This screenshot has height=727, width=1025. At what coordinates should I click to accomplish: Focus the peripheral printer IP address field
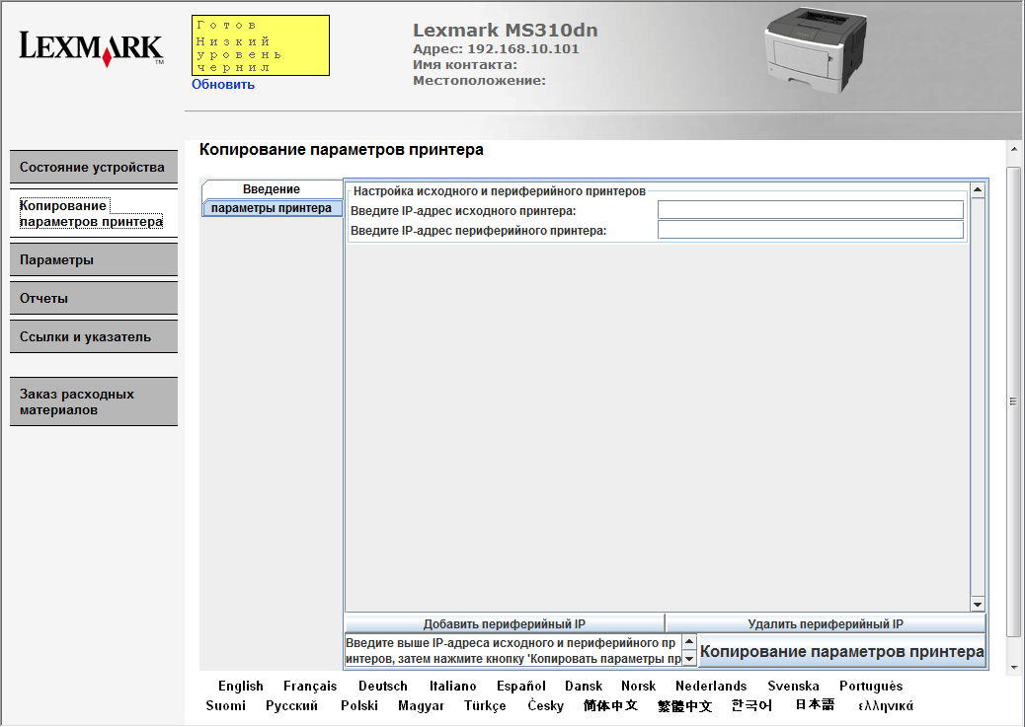pos(811,230)
